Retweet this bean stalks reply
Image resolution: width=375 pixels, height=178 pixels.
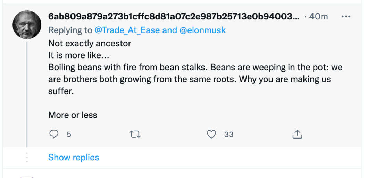[x=135, y=134]
